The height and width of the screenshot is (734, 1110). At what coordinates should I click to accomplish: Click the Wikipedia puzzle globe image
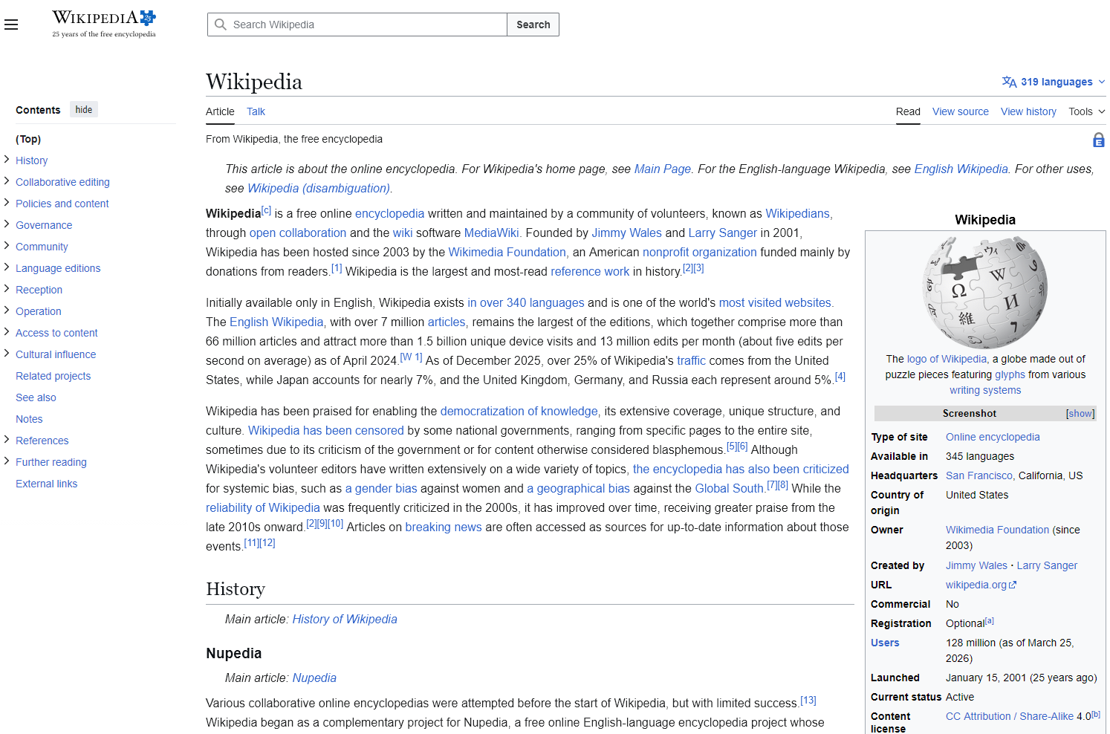(985, 292)
